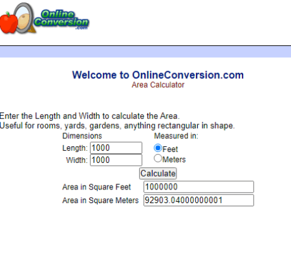291x260 pixels.
Task: Select the Meters radio button
Action: [158, 158]
